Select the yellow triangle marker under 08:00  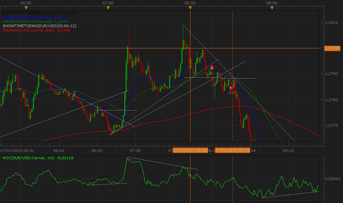190,8
